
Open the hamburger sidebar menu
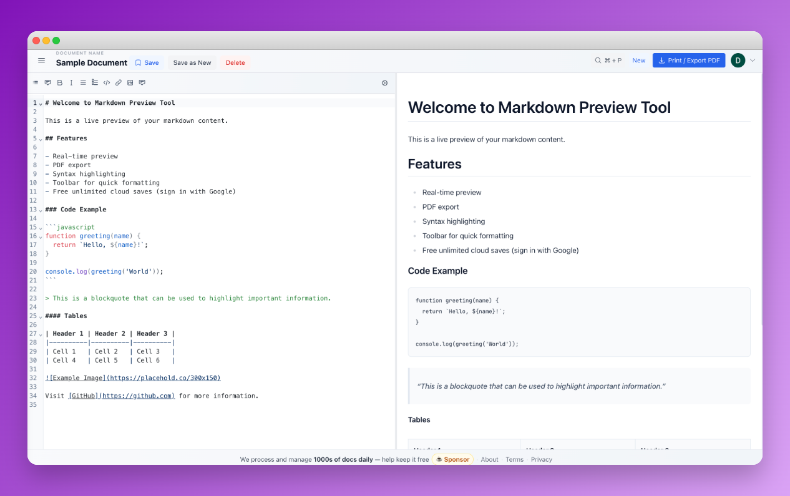point(41,61)
